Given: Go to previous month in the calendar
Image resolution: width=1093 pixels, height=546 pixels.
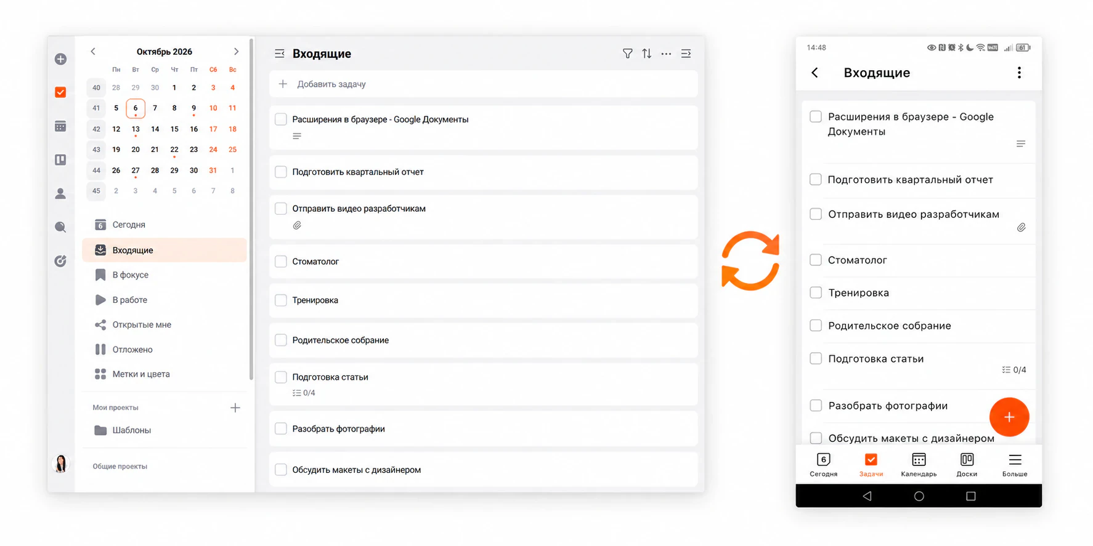Looking at the screenshot, I should click(93, 52).
